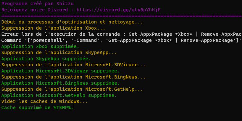Viewport: 242px width, 121px height.
Task: Click 'Application Microsoft.BingNews supprimée.' line
Action: pos(60,83)
